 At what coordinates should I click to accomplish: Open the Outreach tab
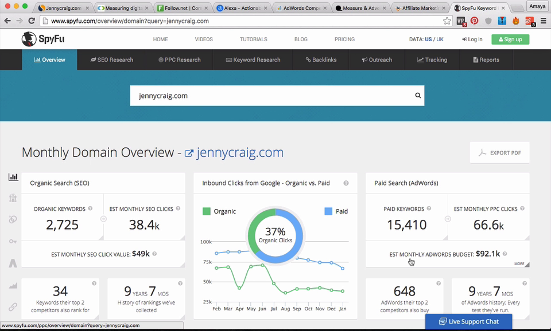pyautogui.click(x=377, y=60)
